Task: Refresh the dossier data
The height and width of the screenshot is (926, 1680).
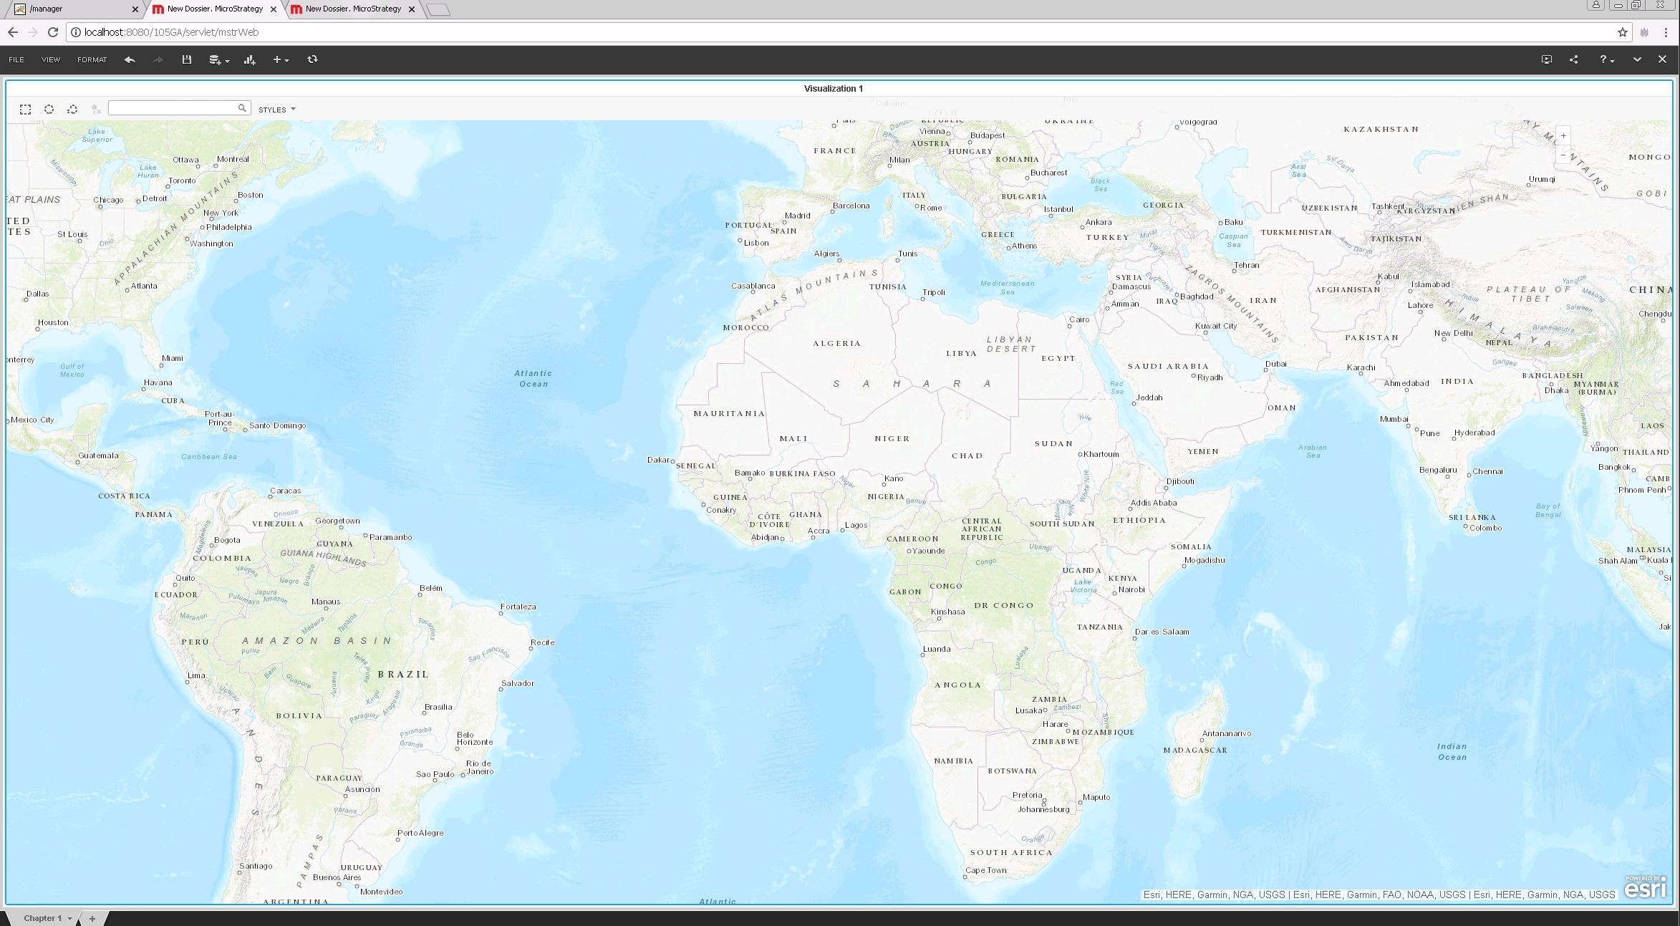Action: tap(312, 59)
